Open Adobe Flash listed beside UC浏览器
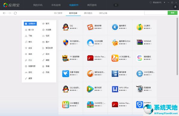 95,58
